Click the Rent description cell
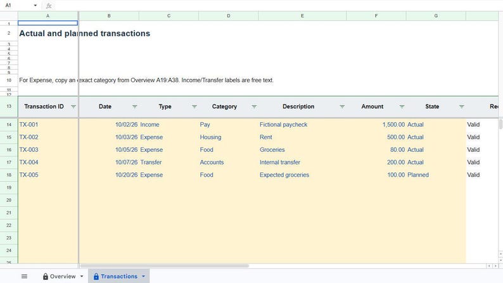503x283 pixels. point(302,137)
